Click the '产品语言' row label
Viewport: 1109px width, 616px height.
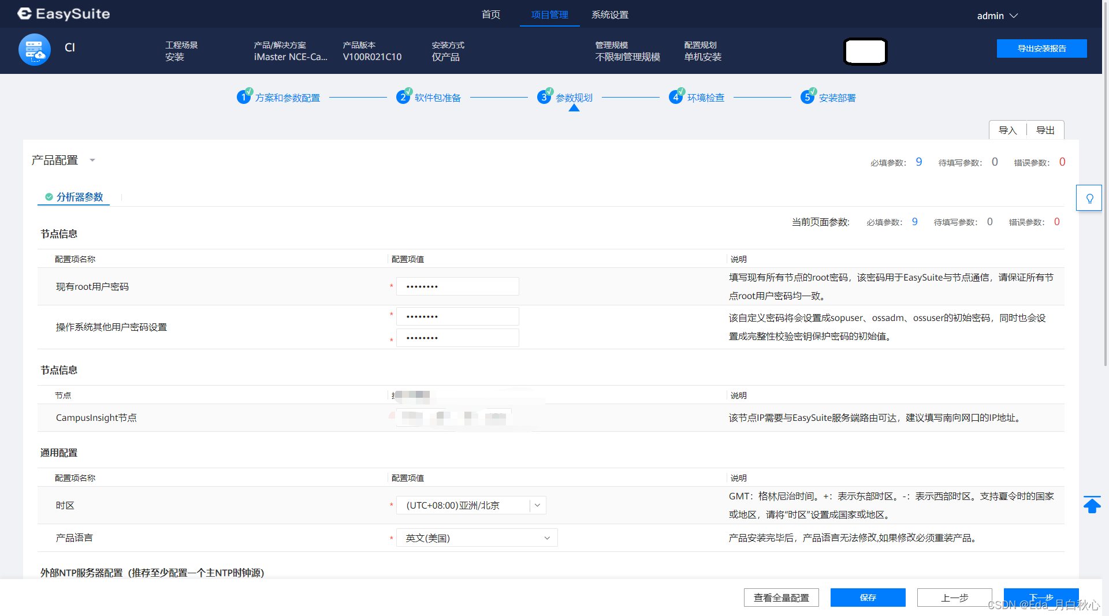click(75, 537)
